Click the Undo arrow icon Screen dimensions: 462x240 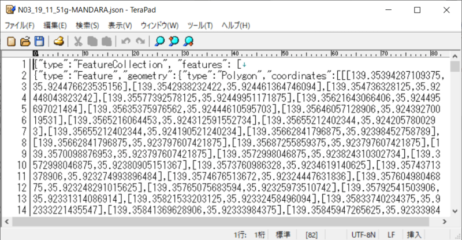tap(126, 41)
